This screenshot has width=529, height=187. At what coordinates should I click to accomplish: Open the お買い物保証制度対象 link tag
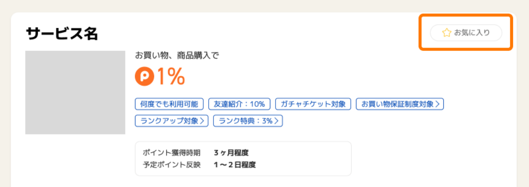click(400, 104)
